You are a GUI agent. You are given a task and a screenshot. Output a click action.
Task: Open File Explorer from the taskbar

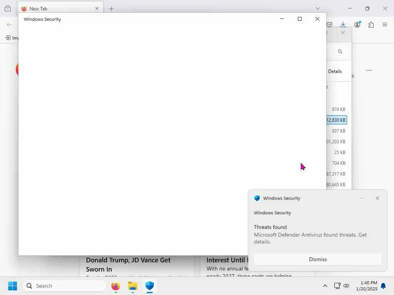(133, 286)
